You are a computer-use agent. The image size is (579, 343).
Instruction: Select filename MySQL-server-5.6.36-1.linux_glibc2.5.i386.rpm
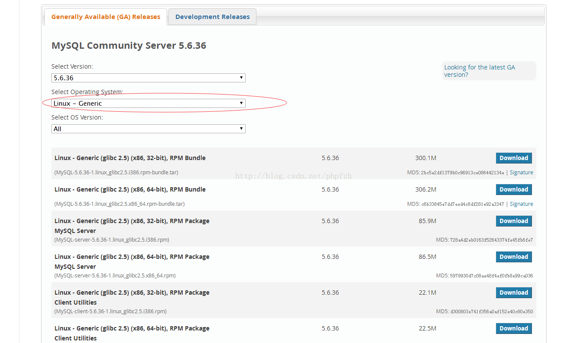[112, 240]
